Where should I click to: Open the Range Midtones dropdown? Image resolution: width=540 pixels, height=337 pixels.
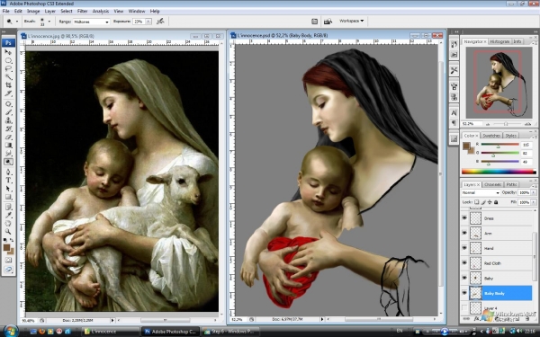click(91, 22)
